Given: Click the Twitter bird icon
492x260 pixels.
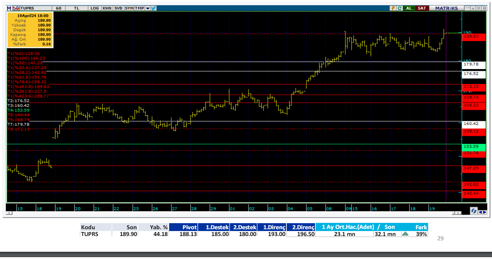Looking at the screenshot, I should [x=153, y=8].
